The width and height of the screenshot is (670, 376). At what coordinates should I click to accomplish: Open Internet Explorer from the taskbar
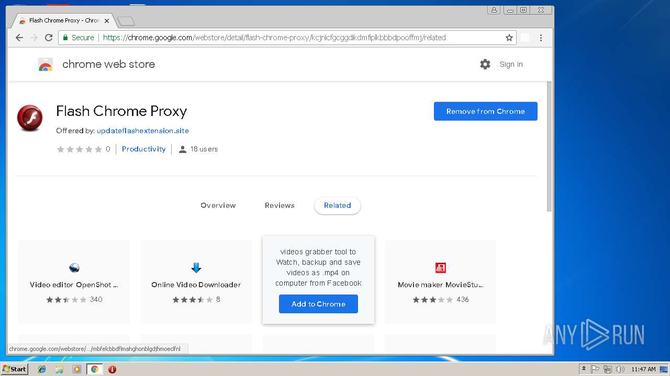pyautogui.click(x=42, y=369)
